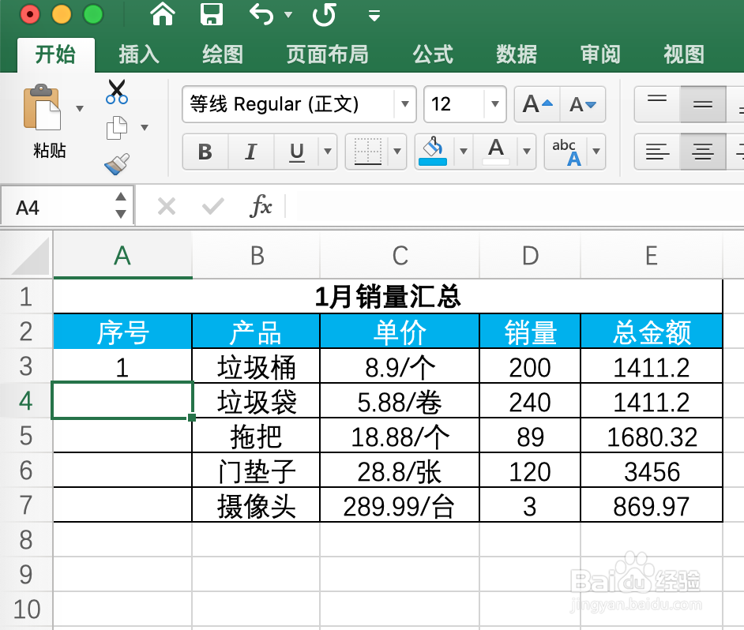
Task: Switch to the 数据 ribbon tab
Action: pos(516,54)
